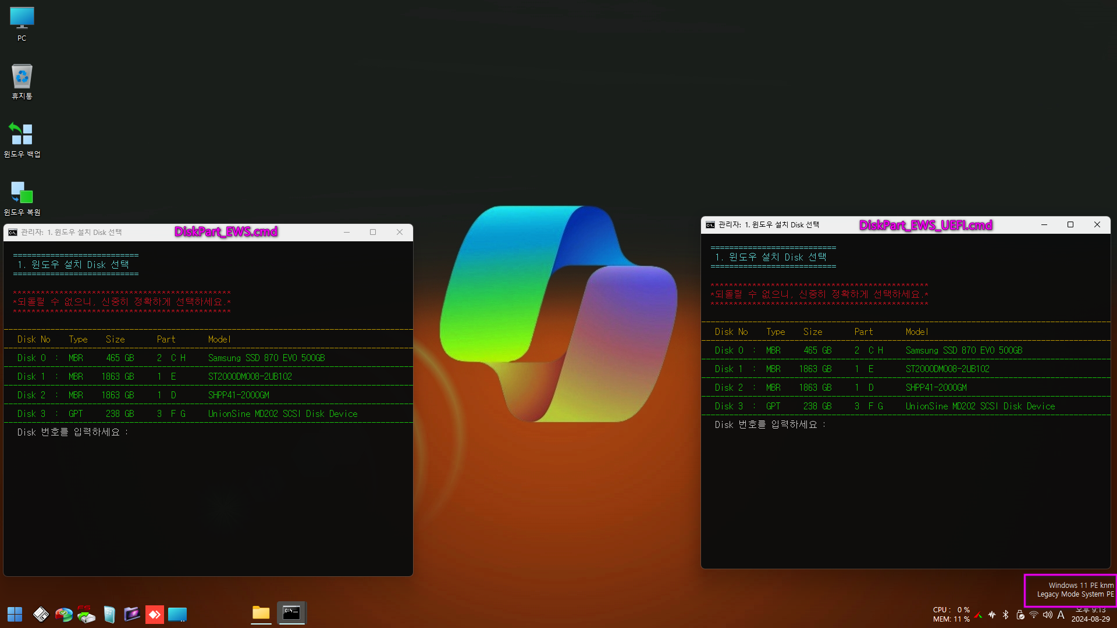Open the volume speaker tray icon

click(x=1048, y=615)
